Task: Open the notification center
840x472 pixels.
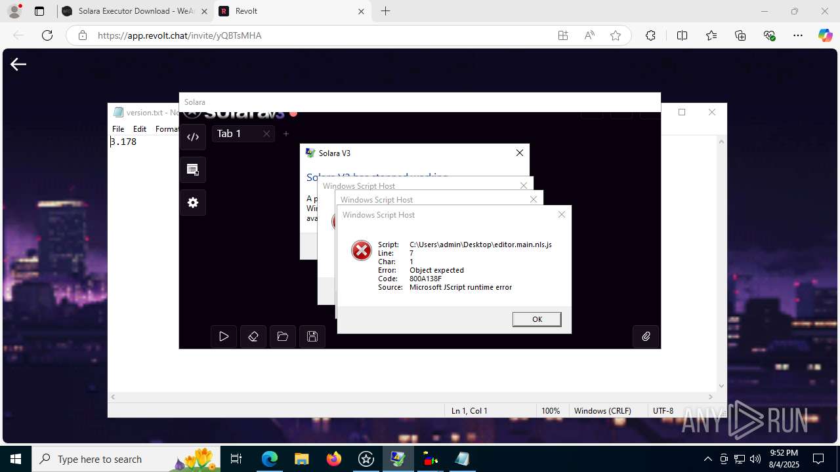Action: (818, 459)
